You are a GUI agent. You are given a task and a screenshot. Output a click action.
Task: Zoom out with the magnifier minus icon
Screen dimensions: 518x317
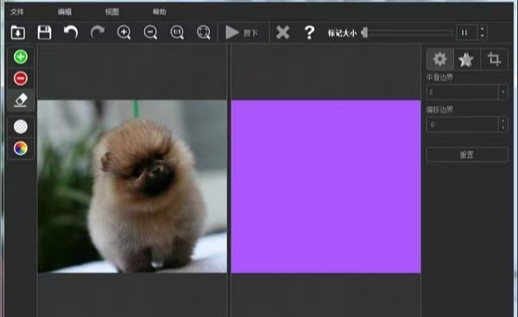pos(150,33)
